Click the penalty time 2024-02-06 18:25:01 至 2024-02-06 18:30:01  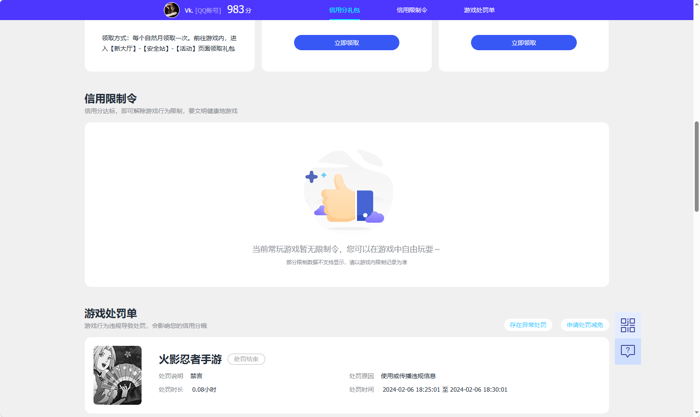click(445, 389)
